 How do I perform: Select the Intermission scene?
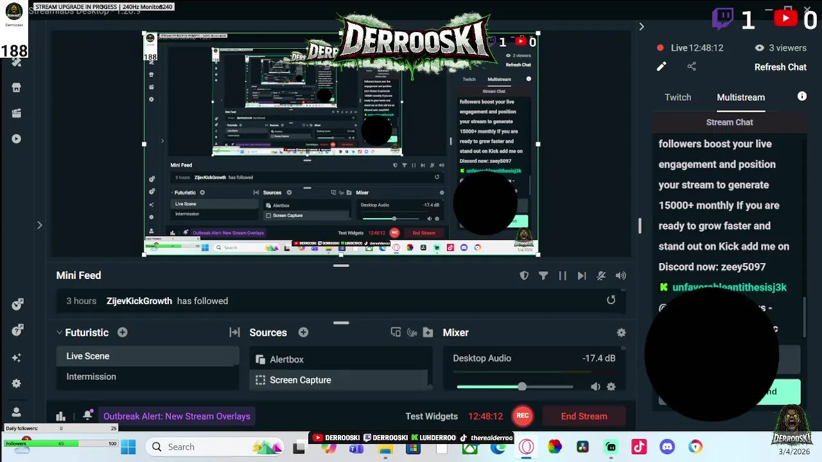coord(148,377)
